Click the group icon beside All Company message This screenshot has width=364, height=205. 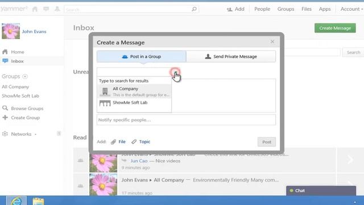(80, 186)
